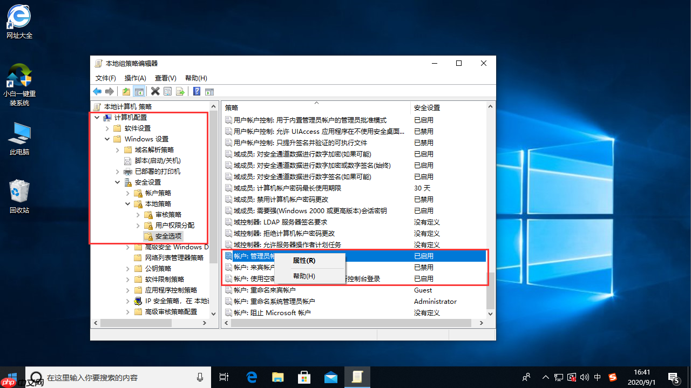Click the Task View taskbar icon
The width and height of the screenshot is (691, 388).
(224, 377)
